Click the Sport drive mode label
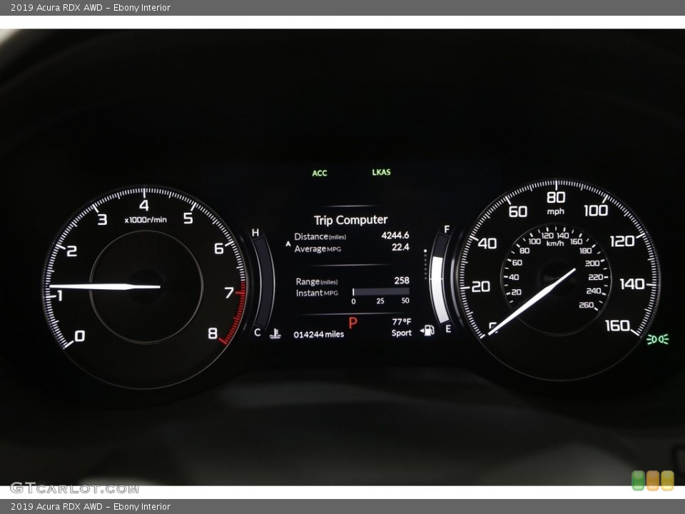The height and width of the screenshot is (514, 685). (x=402, y=333)
